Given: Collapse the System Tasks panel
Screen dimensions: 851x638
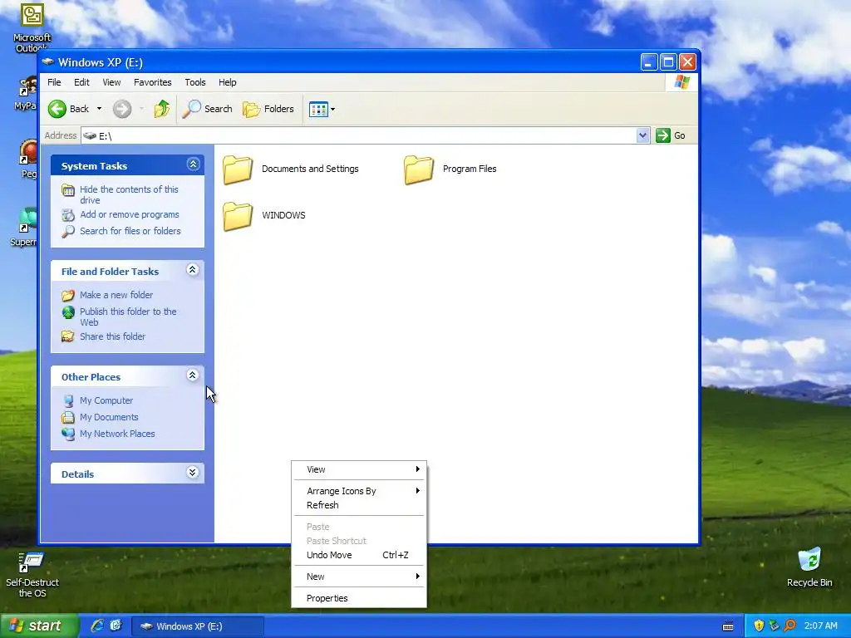Looking at the screenshot, I should [x=193, y=164].
